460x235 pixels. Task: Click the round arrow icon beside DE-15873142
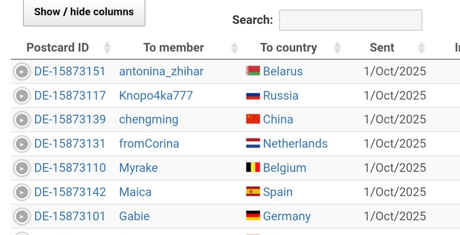[22, 193]
